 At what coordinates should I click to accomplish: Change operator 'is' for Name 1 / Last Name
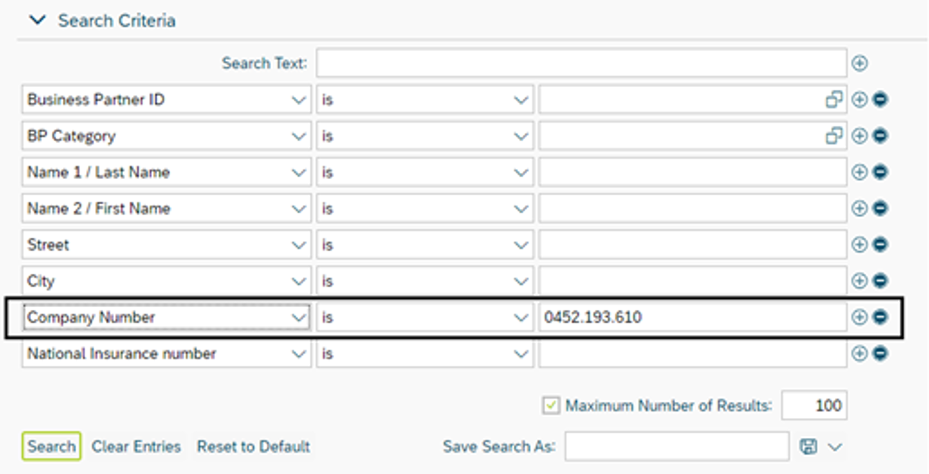(425, 172)
